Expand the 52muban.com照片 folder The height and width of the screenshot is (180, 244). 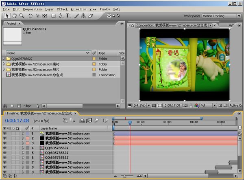tap(4, 69)
